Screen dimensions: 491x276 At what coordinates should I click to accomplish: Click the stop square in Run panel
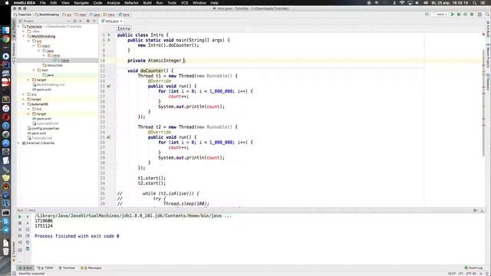coord(20,223)
